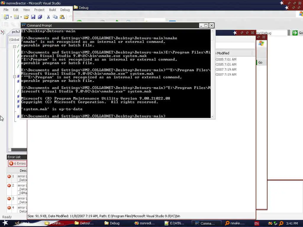Switch to the msnredi... taskbar button
Screen dimensions: 303x227
[x=144, y=223]
